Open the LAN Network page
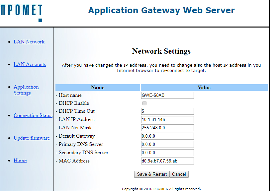 click(x=29, y=42)
